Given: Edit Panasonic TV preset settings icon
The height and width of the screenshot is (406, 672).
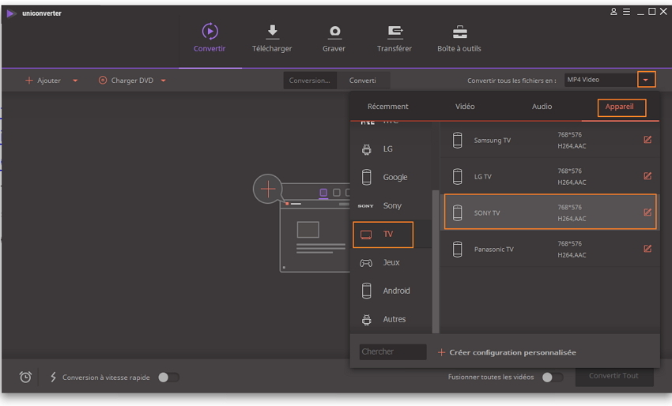Looking at the screenshot, I should [x=647, y=249].
